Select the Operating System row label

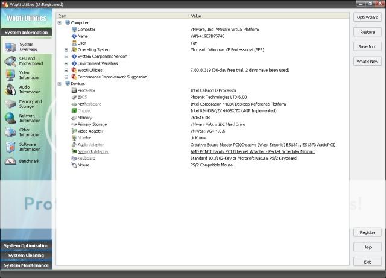pyautogui.click(x=94, y=49)
